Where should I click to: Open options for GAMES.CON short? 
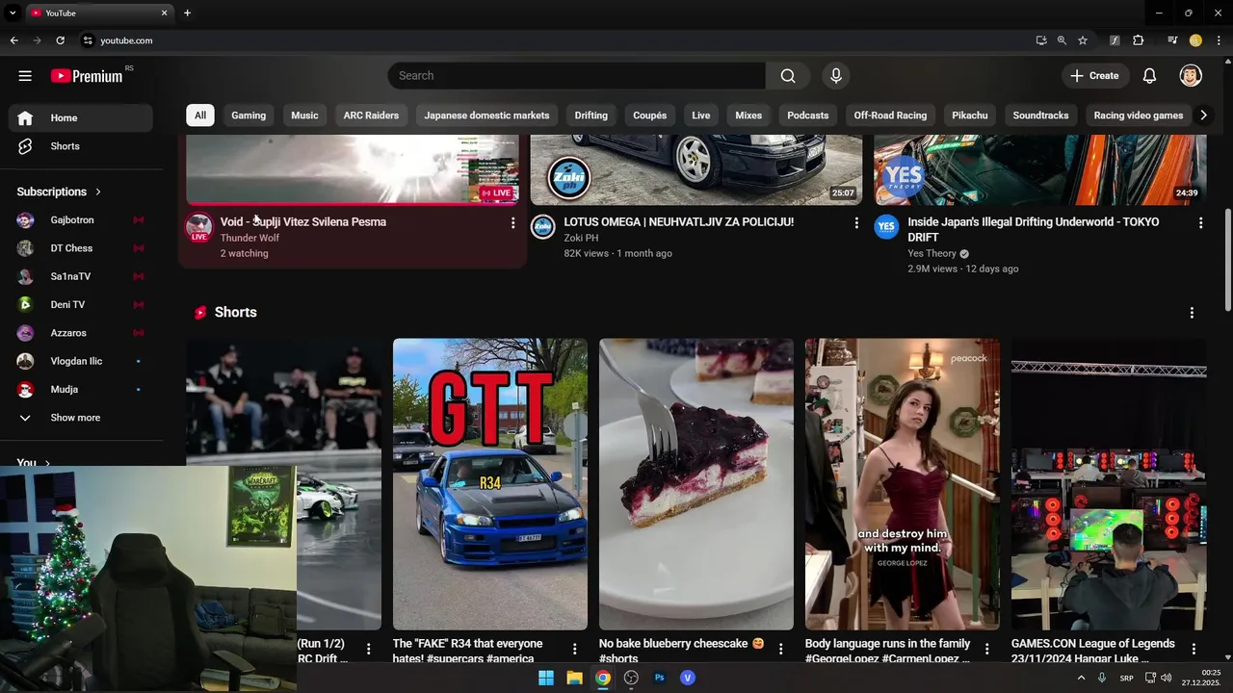1194,650
